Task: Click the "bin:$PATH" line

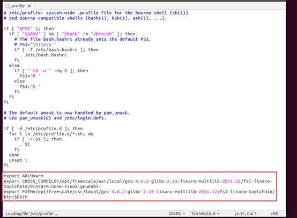Action: (x=16, y=197)
